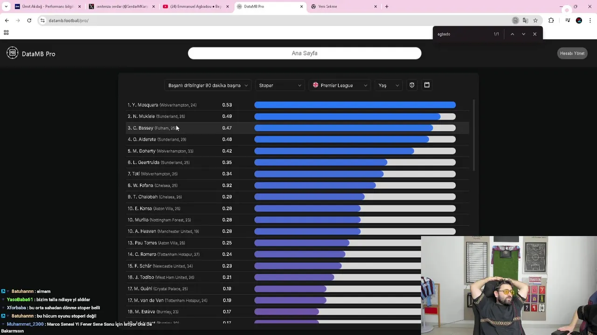Click chat username Muhammet_2300
The width and height of the screenshot is (597, 335).
(25, 324)
